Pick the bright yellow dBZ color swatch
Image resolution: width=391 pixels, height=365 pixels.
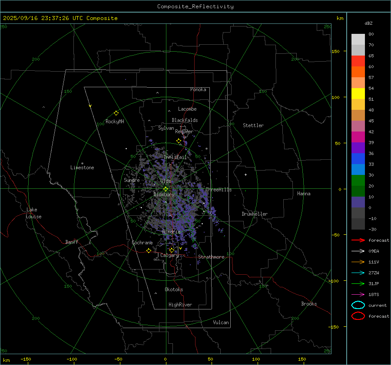click(358, 94)
